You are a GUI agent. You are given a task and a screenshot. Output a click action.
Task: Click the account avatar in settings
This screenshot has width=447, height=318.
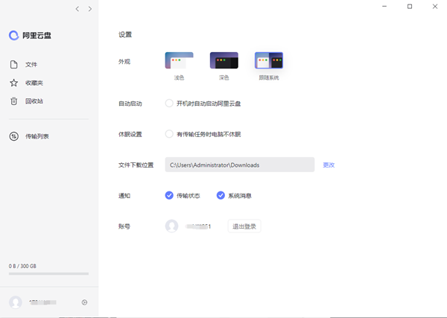click(171, 226)
